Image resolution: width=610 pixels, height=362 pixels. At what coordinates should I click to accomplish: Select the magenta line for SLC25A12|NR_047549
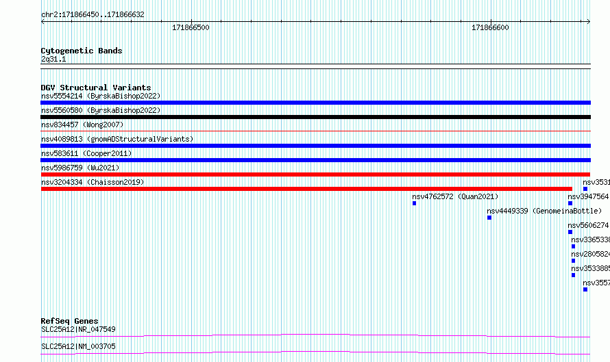click(315, 335)
